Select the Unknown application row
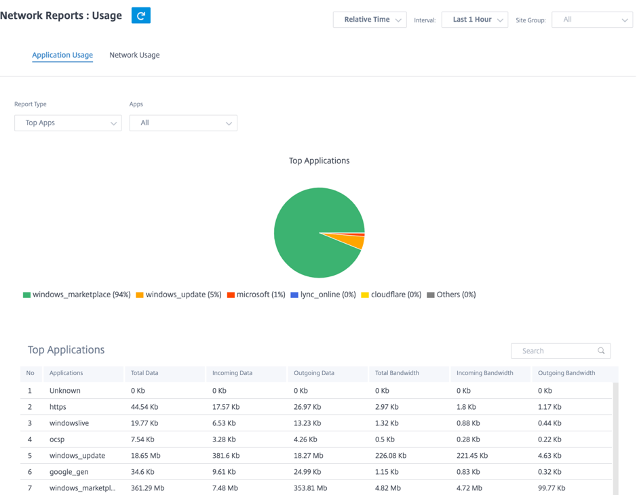 pos(316,391)
